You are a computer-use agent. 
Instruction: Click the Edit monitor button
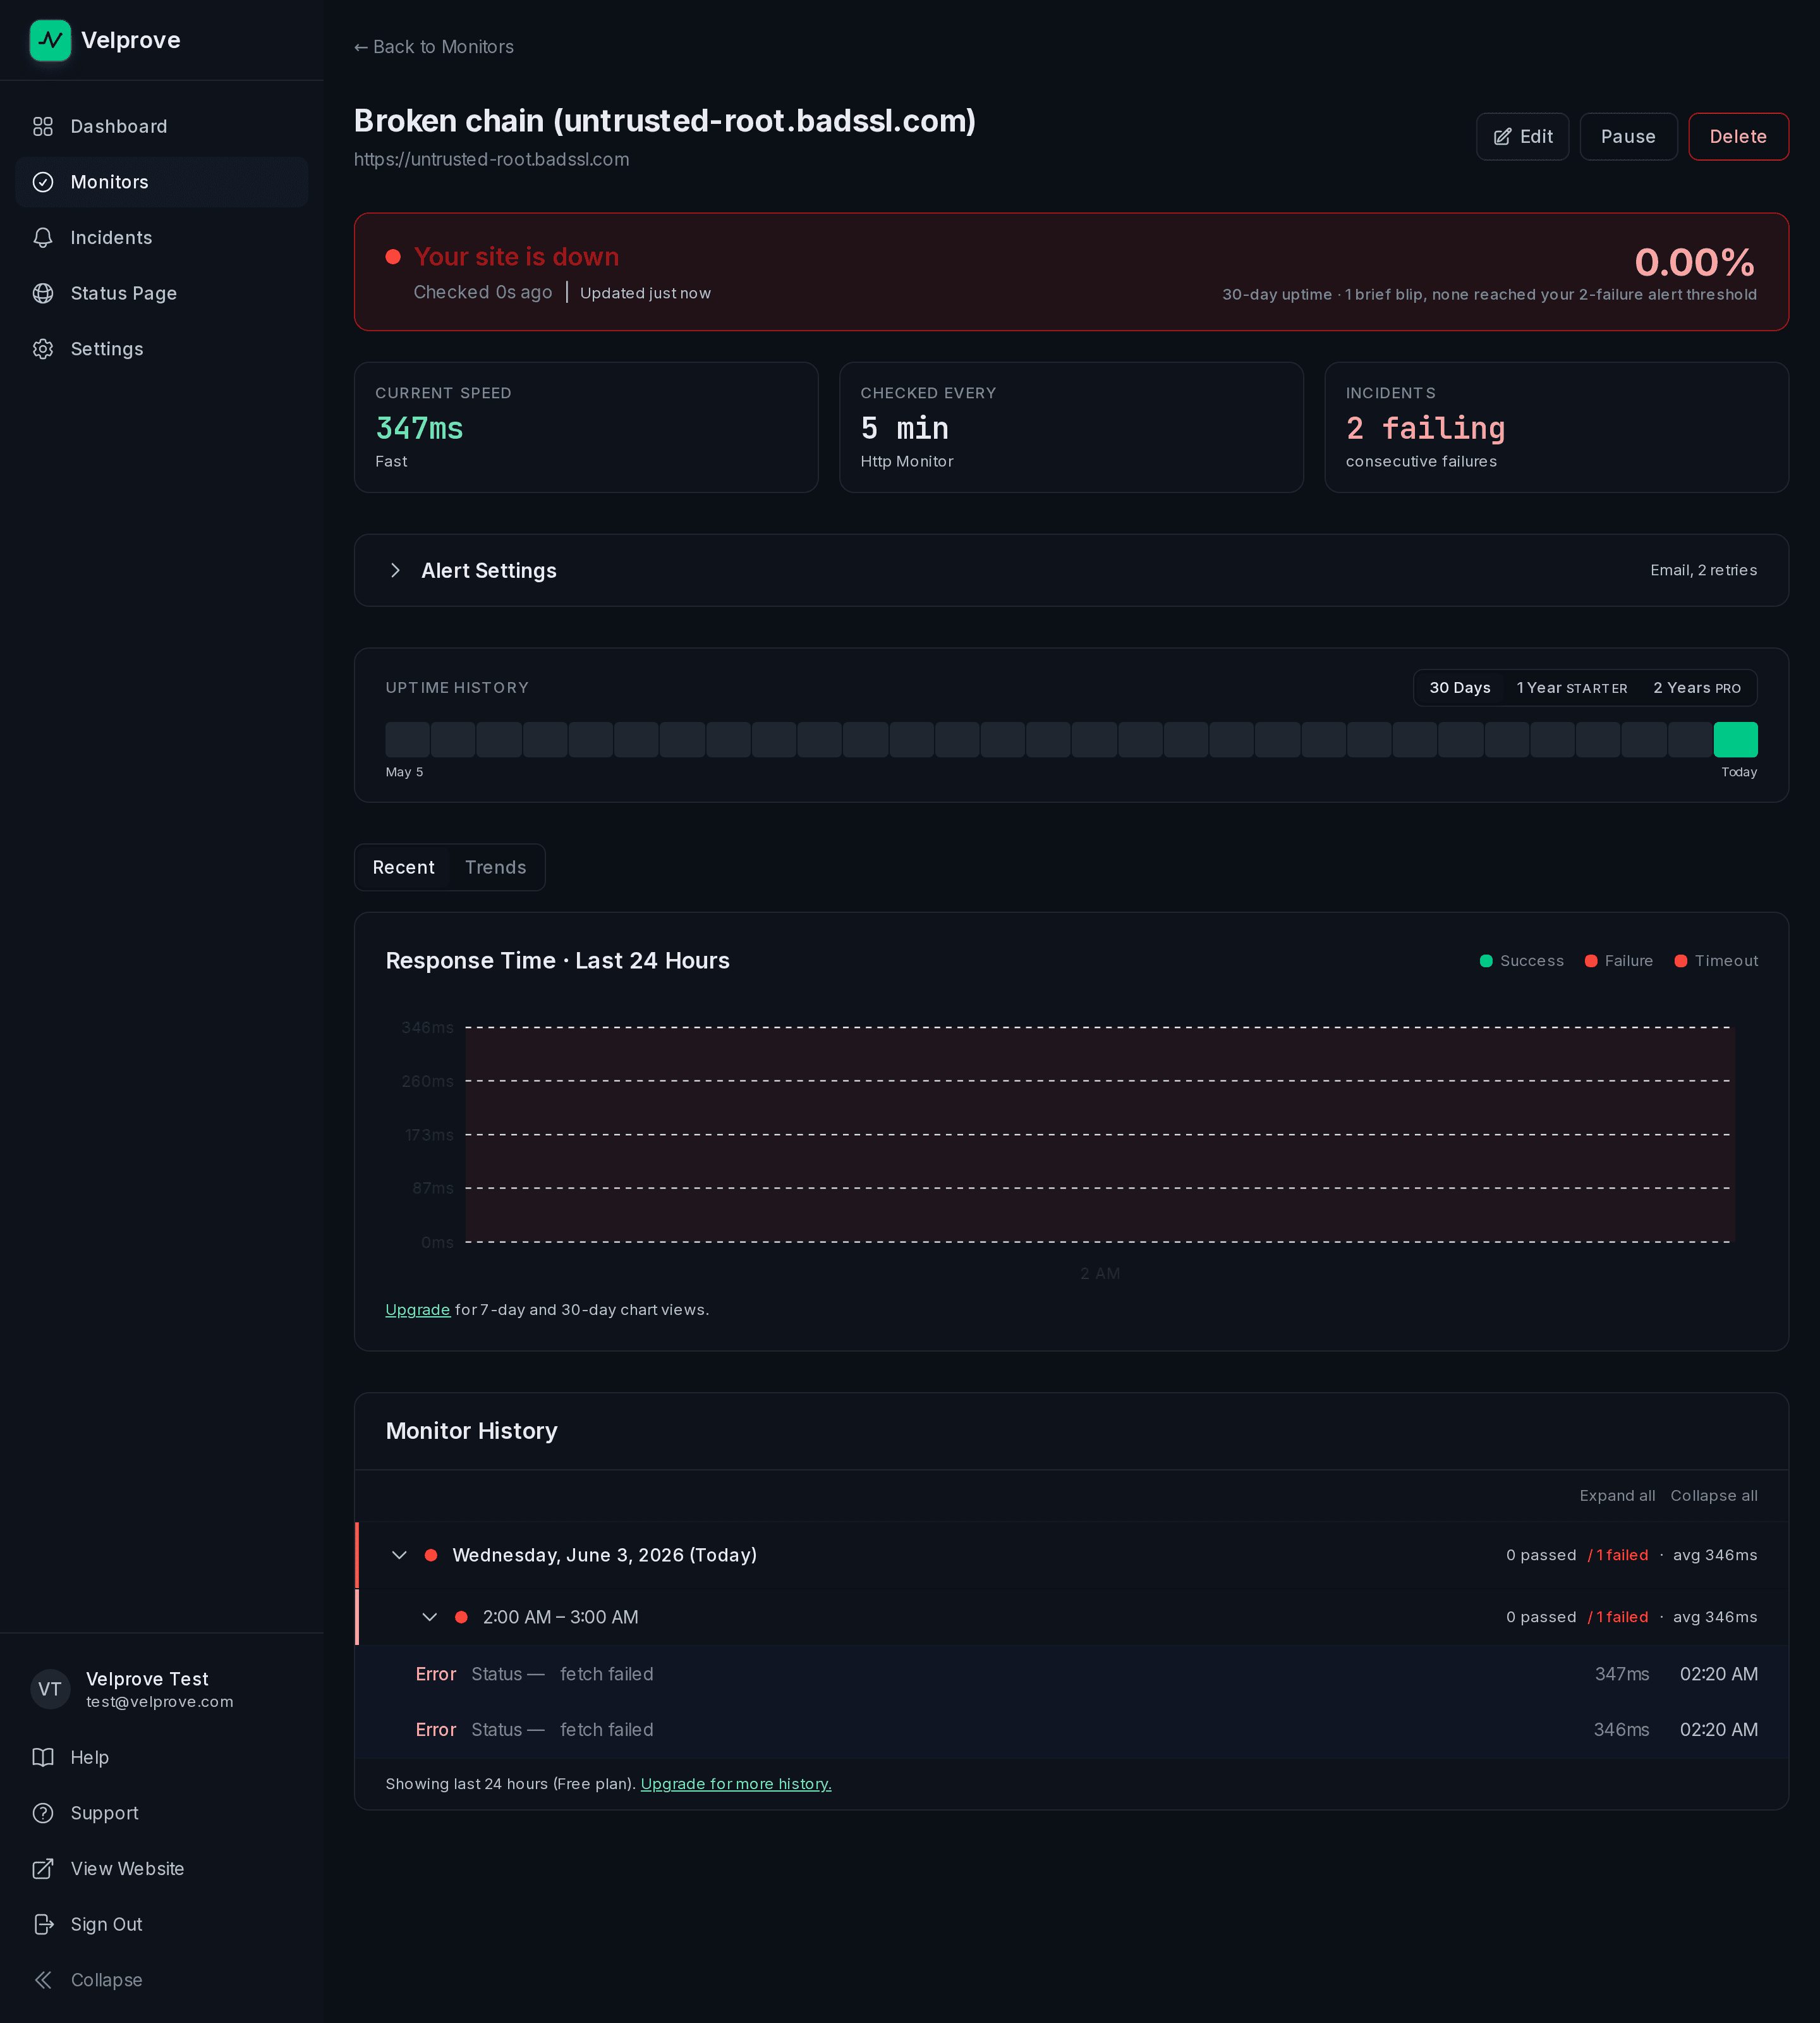click(1522, 136)
